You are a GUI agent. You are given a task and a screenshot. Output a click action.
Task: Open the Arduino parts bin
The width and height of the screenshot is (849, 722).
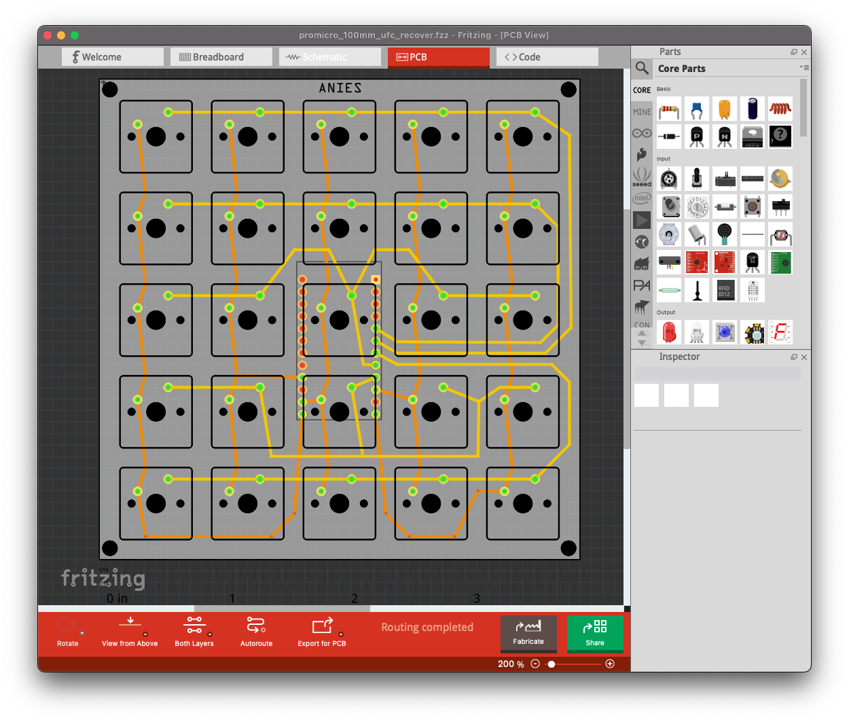pyautogui.click(x=642, y=133)
